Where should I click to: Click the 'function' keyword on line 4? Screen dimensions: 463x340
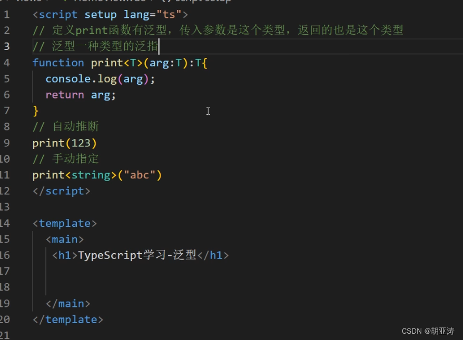[58, 63]
